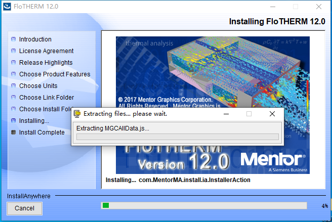Click the FloTHERM app icon in title bar
The image size is (332, 222).
(7, 7)
